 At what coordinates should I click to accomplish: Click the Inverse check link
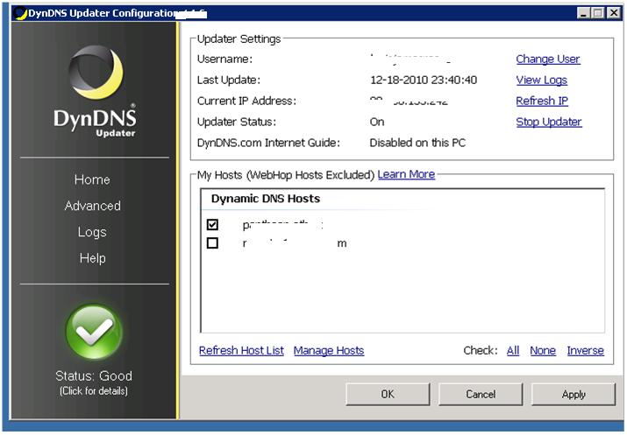coord(586,350)
